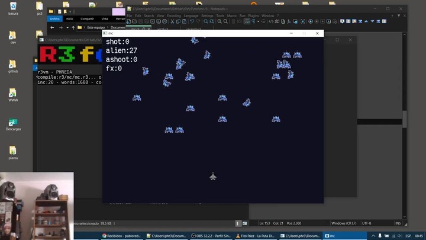Click the Paste icon in Notepad++ toolbar
This screenshot has height=240, width=426.
click(x=184, y=21)
